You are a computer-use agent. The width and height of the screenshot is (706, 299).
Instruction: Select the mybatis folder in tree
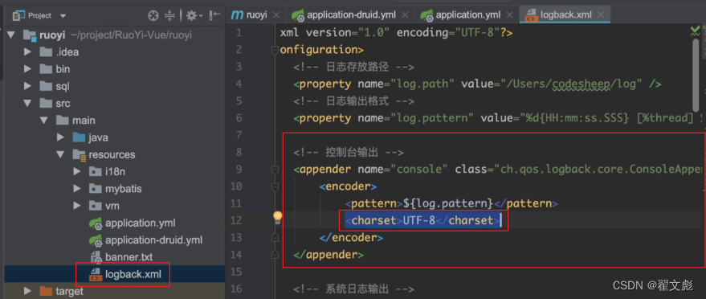(116, 189)
